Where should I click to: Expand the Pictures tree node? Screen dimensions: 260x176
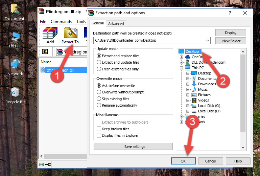pyautogui.click(x=188, y=95)
